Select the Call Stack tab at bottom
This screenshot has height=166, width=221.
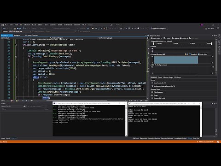click(135, 138)
